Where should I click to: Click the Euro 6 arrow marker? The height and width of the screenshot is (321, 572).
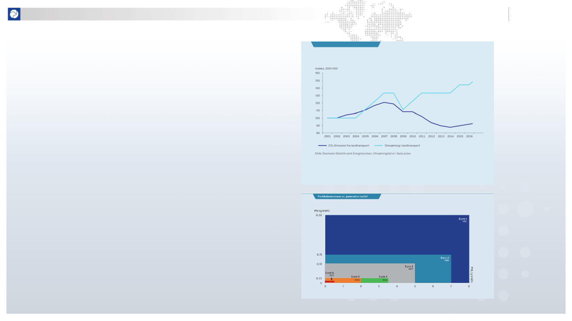tap(331, 278)
